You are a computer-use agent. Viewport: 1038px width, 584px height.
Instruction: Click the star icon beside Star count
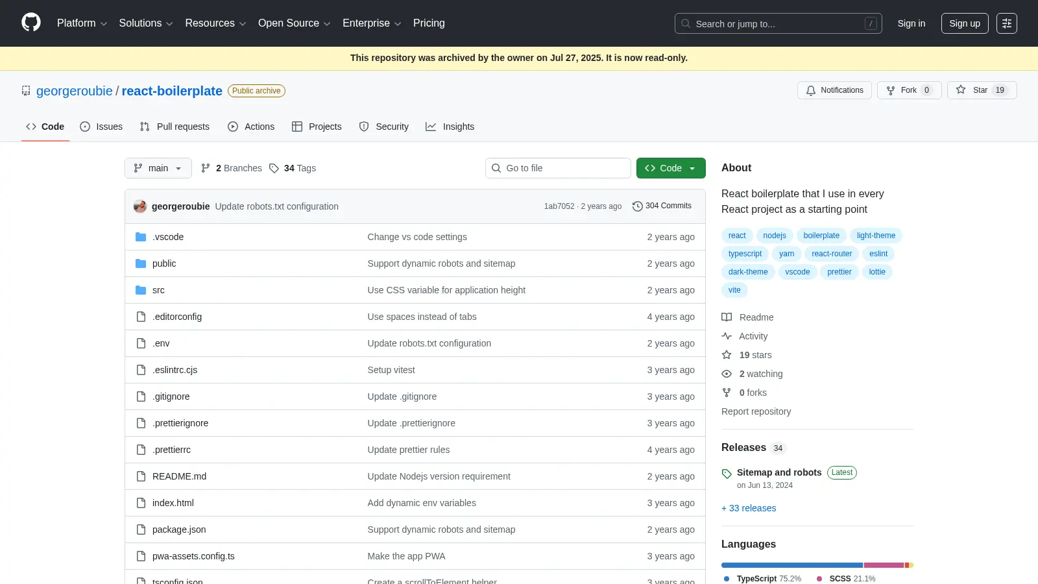[x=961, y=90]
